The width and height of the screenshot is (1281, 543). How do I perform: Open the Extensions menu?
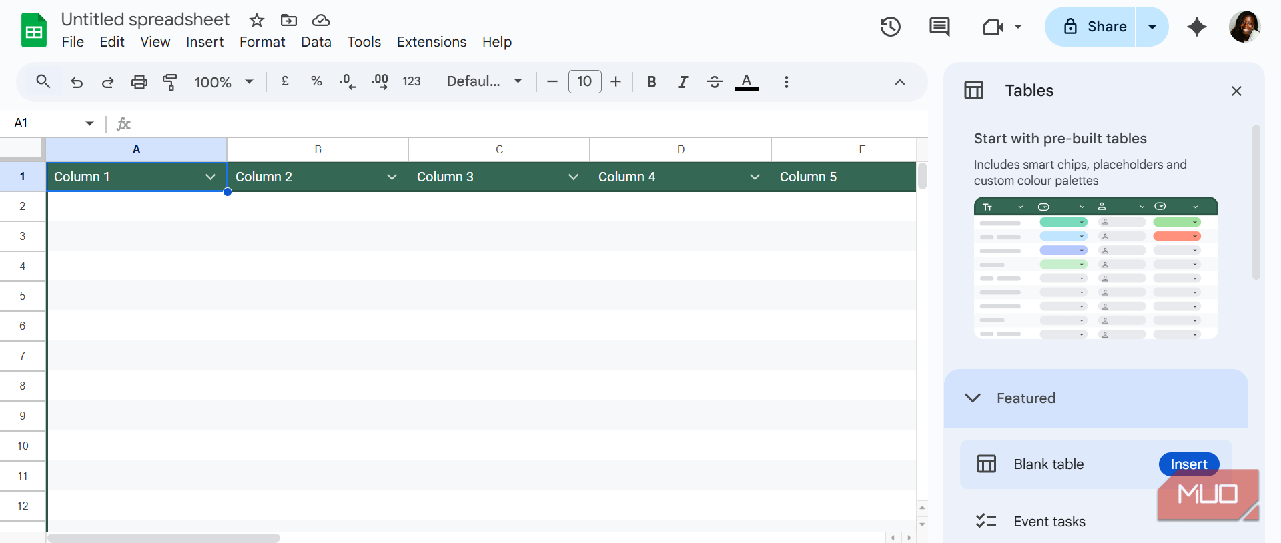click(432, 42)
